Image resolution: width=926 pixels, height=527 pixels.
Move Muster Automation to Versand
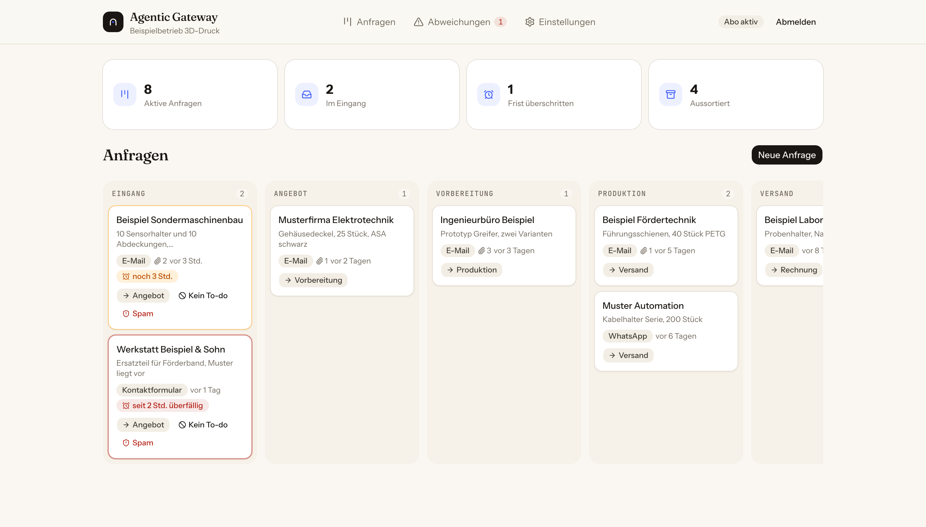point(629,355)
